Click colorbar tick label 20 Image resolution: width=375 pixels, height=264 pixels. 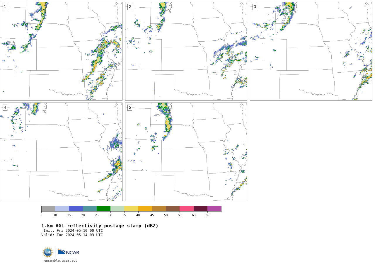pos(83,215)
